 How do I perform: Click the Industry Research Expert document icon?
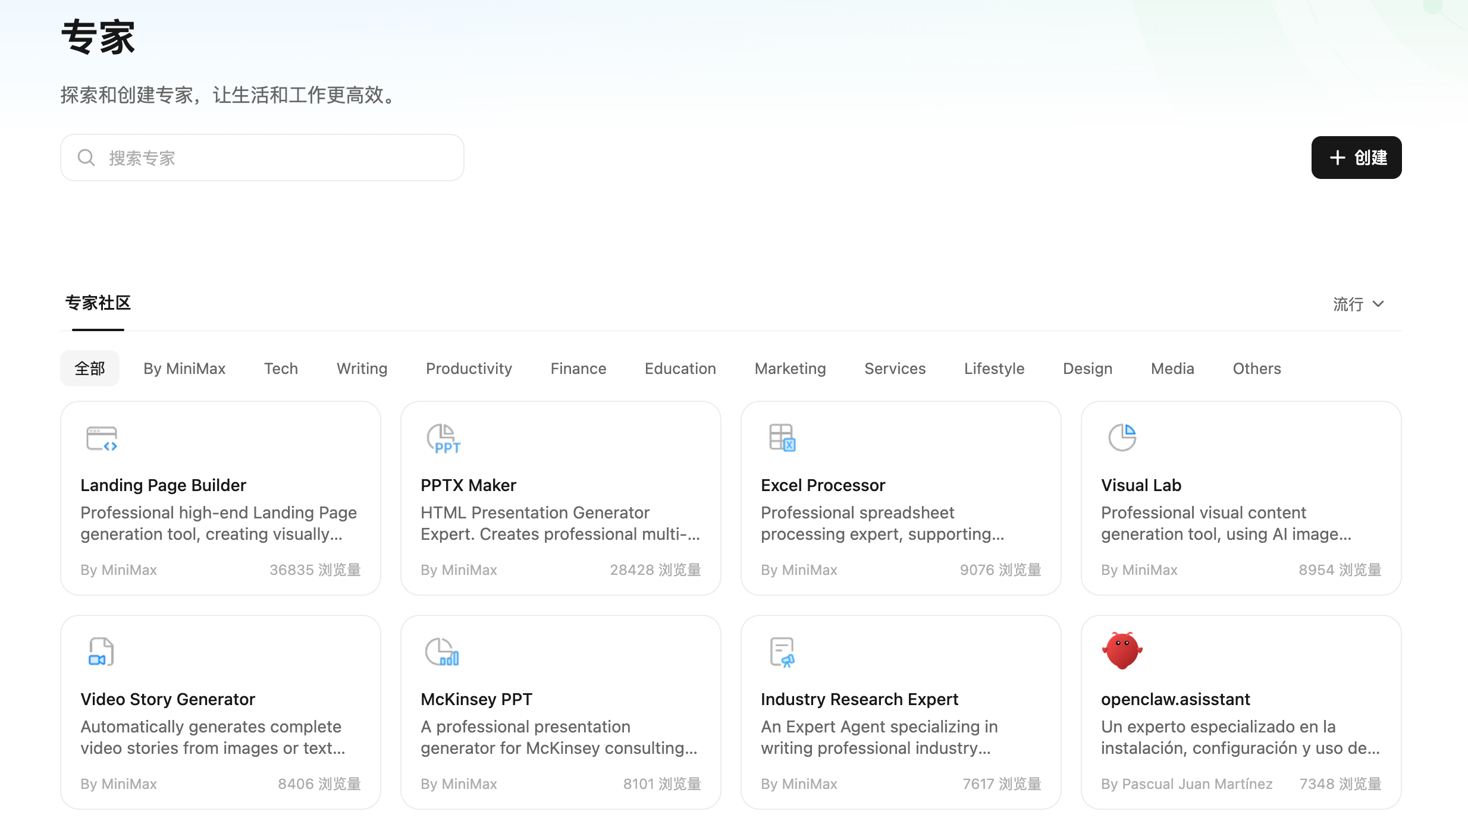tap(782, 652)
